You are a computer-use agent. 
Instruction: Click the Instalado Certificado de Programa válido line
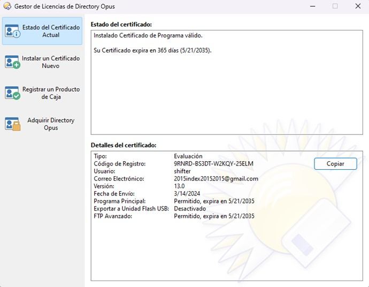point(148,35)
